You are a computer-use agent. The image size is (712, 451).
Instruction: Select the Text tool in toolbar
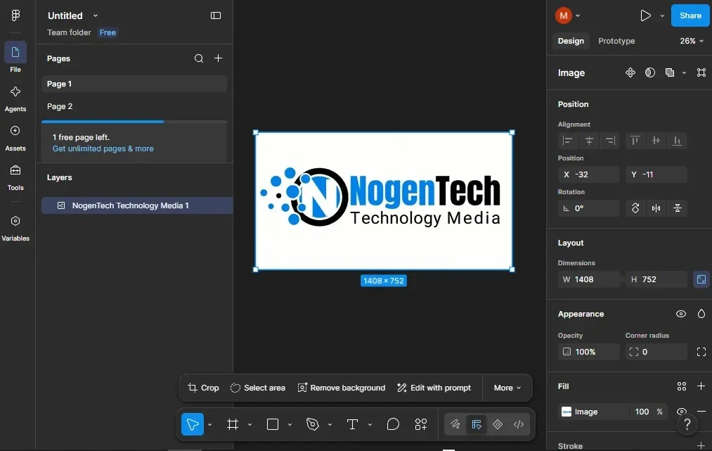tap(352, 424)
